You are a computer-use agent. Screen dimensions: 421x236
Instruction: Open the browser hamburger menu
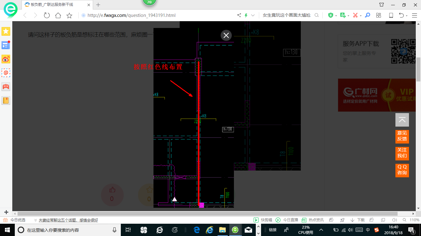point(415,15)
